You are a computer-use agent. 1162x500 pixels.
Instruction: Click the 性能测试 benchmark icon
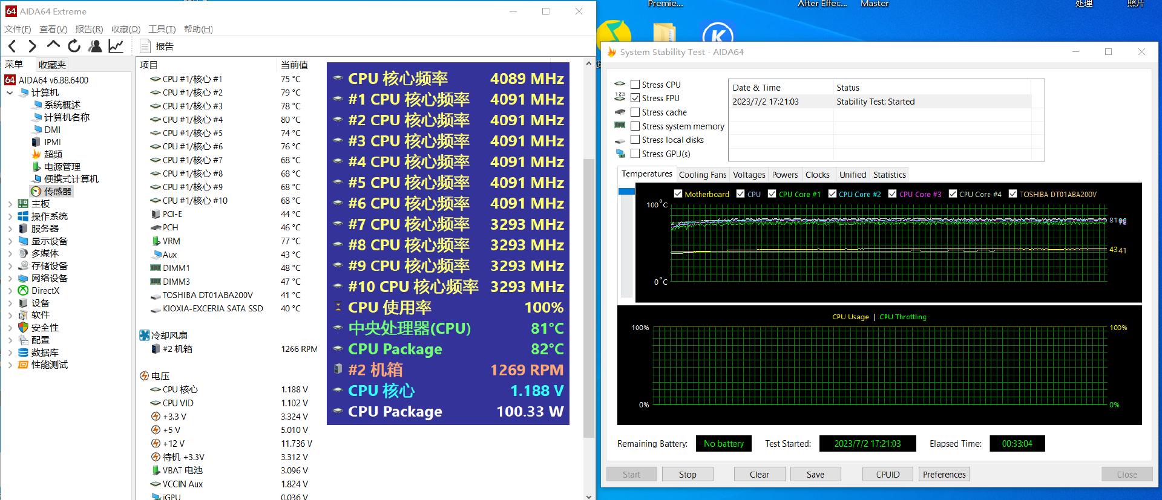(x=23, y=365)
